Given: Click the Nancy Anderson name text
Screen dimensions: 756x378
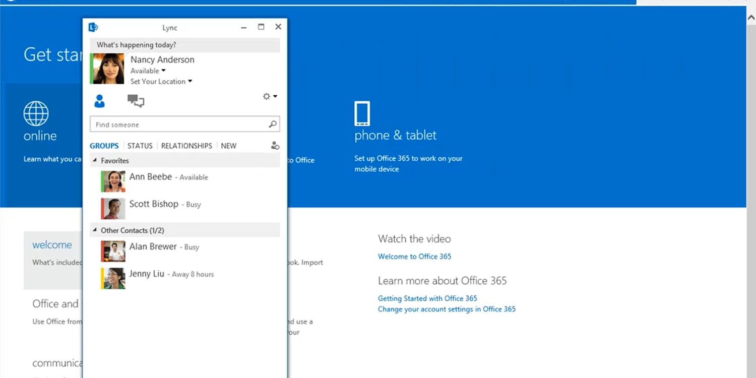Looking at the screenshot, I should tap(162, 59).
